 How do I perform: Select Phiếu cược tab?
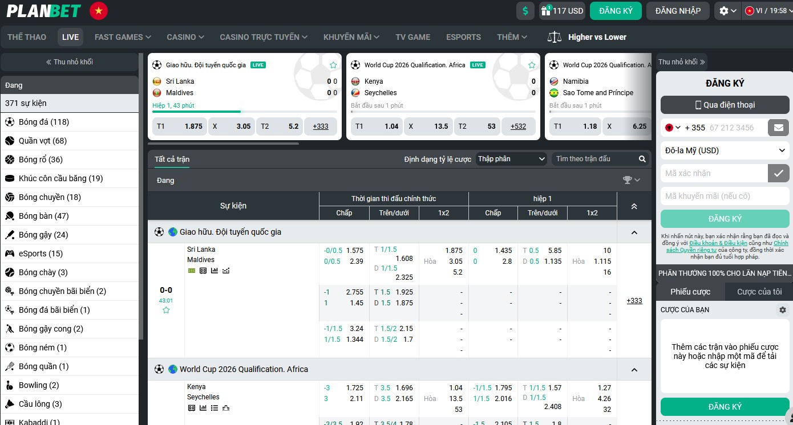[x=690, y=292]
